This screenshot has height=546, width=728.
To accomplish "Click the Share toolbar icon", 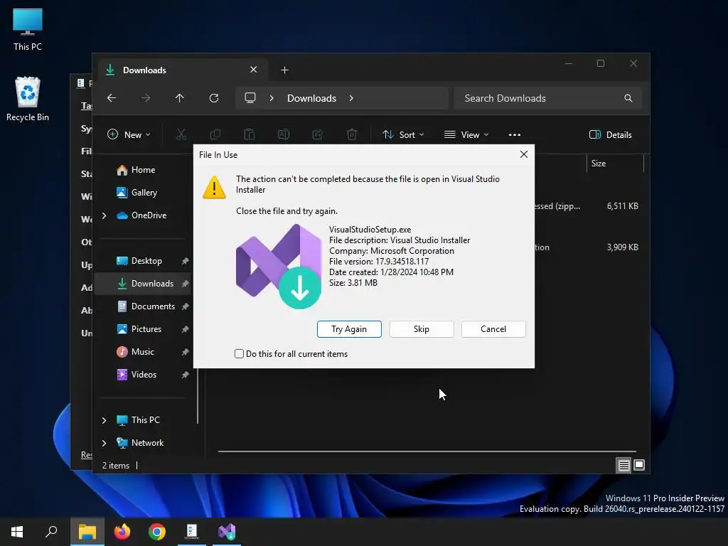I will (318, 134).
